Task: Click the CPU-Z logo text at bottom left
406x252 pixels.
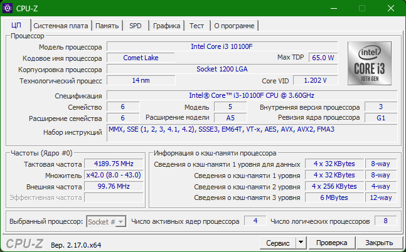Action: 24,243
